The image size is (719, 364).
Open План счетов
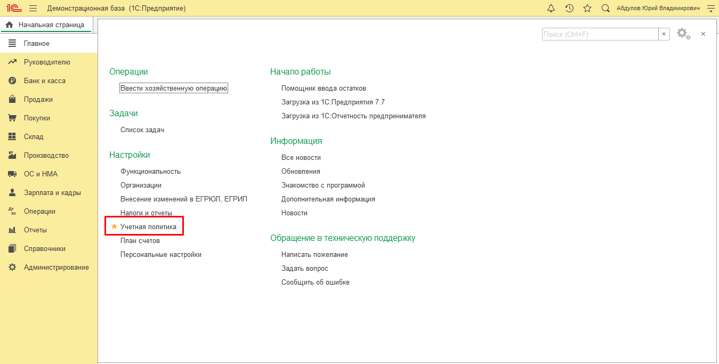tap(140, 240)
